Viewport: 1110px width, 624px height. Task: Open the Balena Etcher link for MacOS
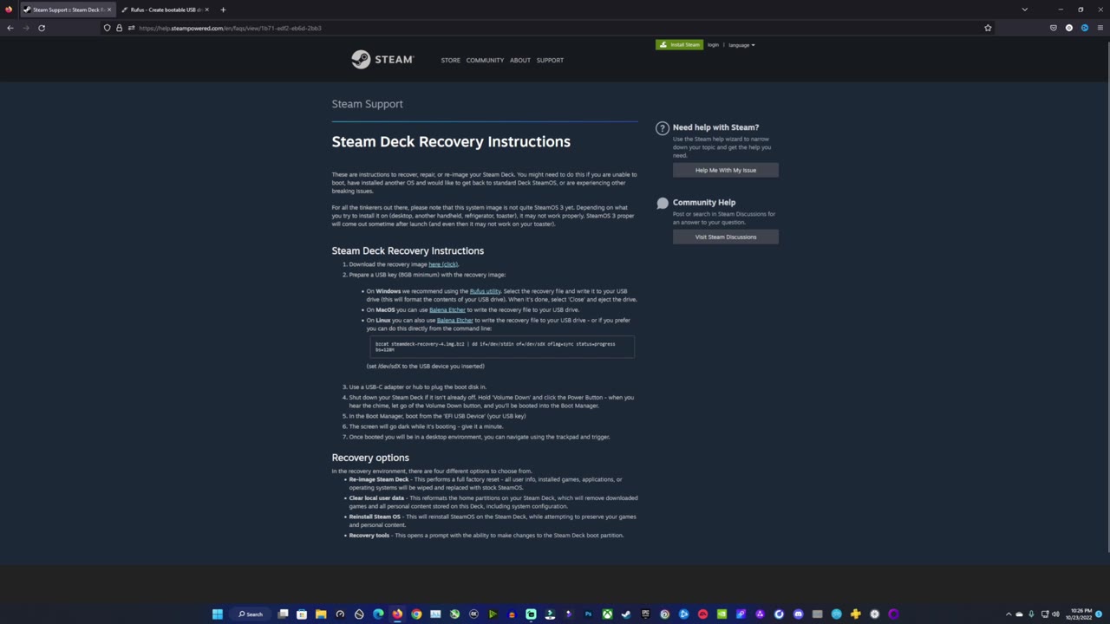(x=447, y=309)
